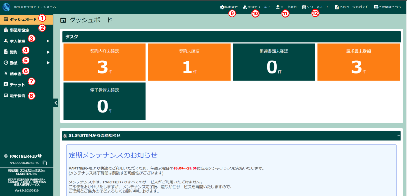Click the 株式会社エスアイ・システム company name
This screenshot has width=407, height=196.
(35, 7)
